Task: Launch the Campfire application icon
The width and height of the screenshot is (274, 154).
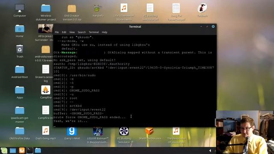Action: pos(46,90)
